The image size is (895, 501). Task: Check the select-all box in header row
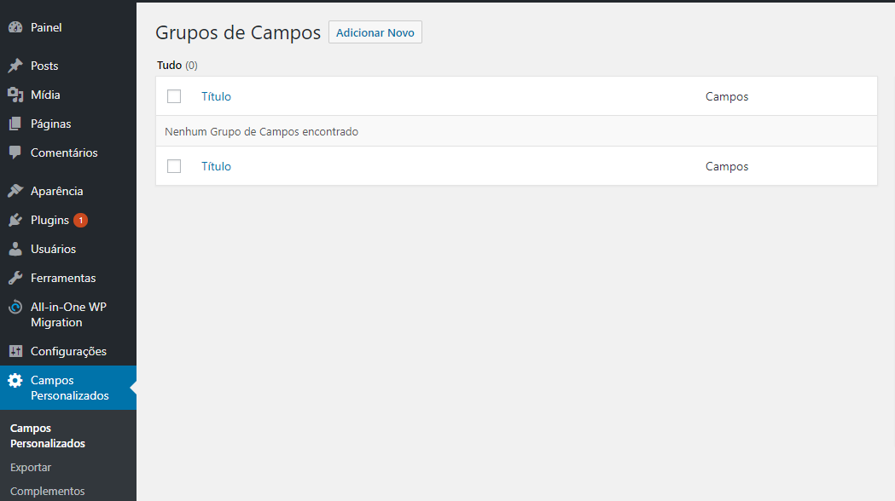pos(174,95)
